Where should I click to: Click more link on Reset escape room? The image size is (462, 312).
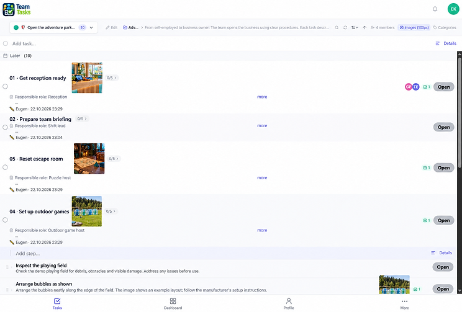[x=262, y=178]
